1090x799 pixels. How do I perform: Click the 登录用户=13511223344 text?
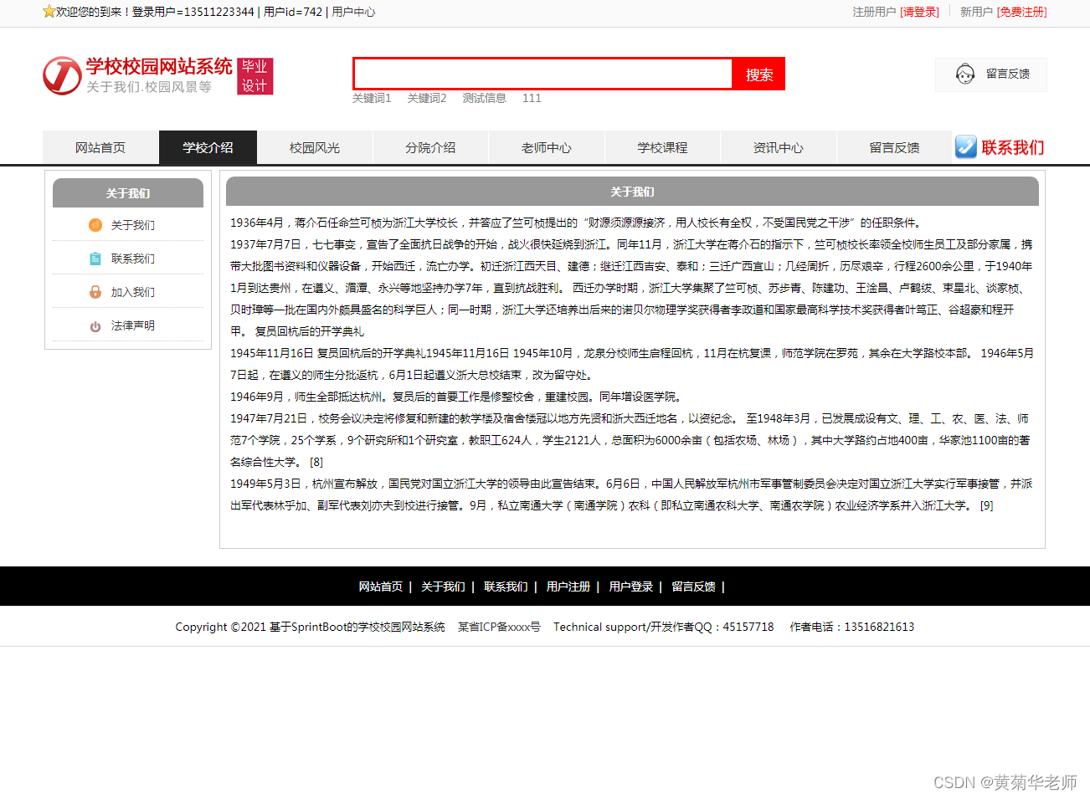pyautogui.click(x=193, y=12)
